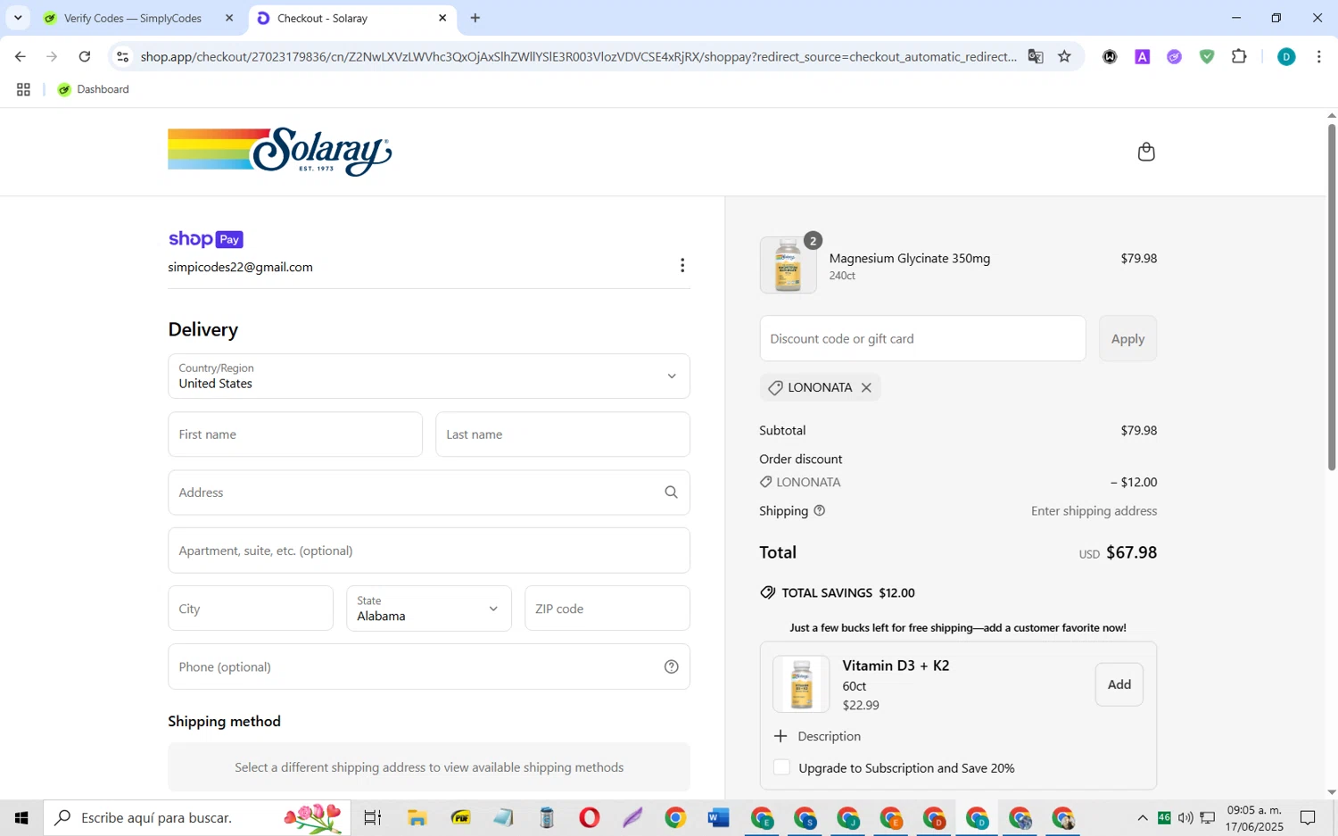The height and width of the screenshot is (836, 1338).
Task: Click the shipping info question mark icon
Action: tap(820, 511)
